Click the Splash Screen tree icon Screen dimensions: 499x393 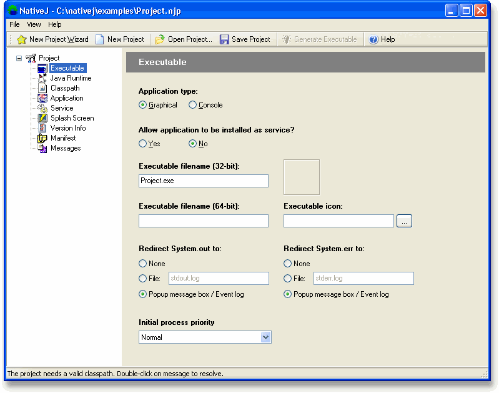tap(42, 118)
